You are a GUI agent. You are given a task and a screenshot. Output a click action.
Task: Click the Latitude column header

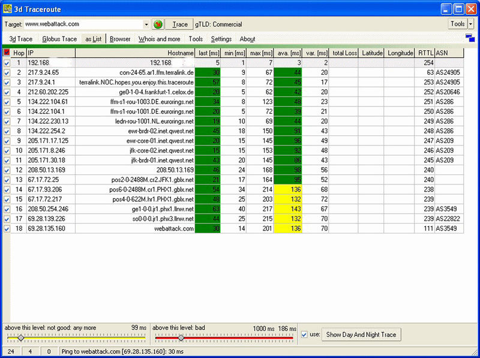pos(371,53)
